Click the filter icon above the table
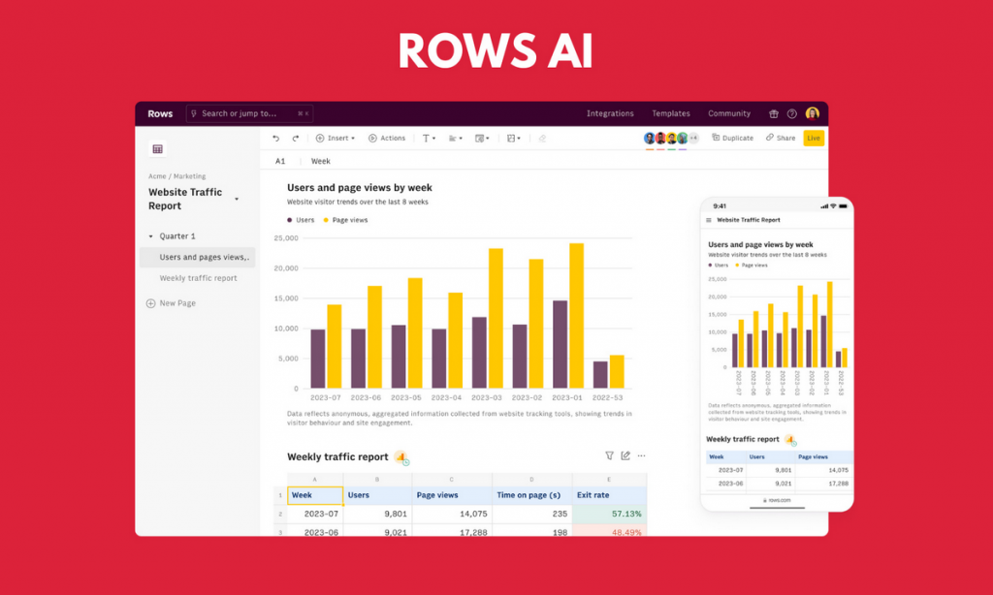 pos(609,455)
